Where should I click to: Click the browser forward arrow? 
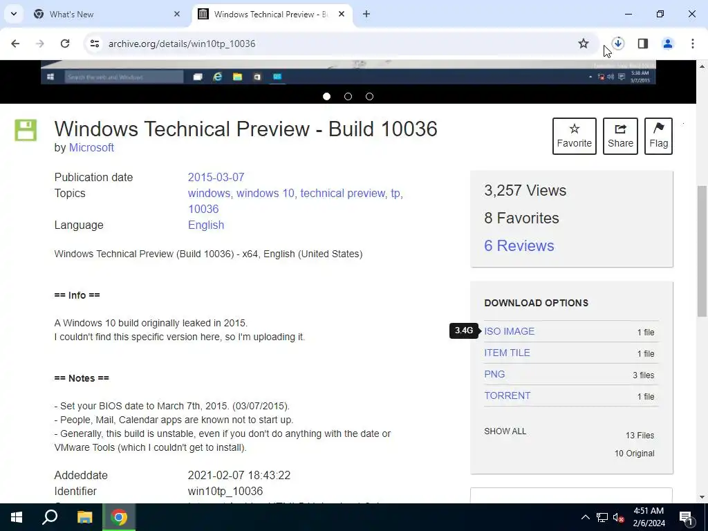tap(40, 44)
